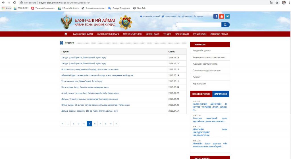Screen dimensions: 291x159
Task: Open the Facebook page icon
Action: point(216,16)
